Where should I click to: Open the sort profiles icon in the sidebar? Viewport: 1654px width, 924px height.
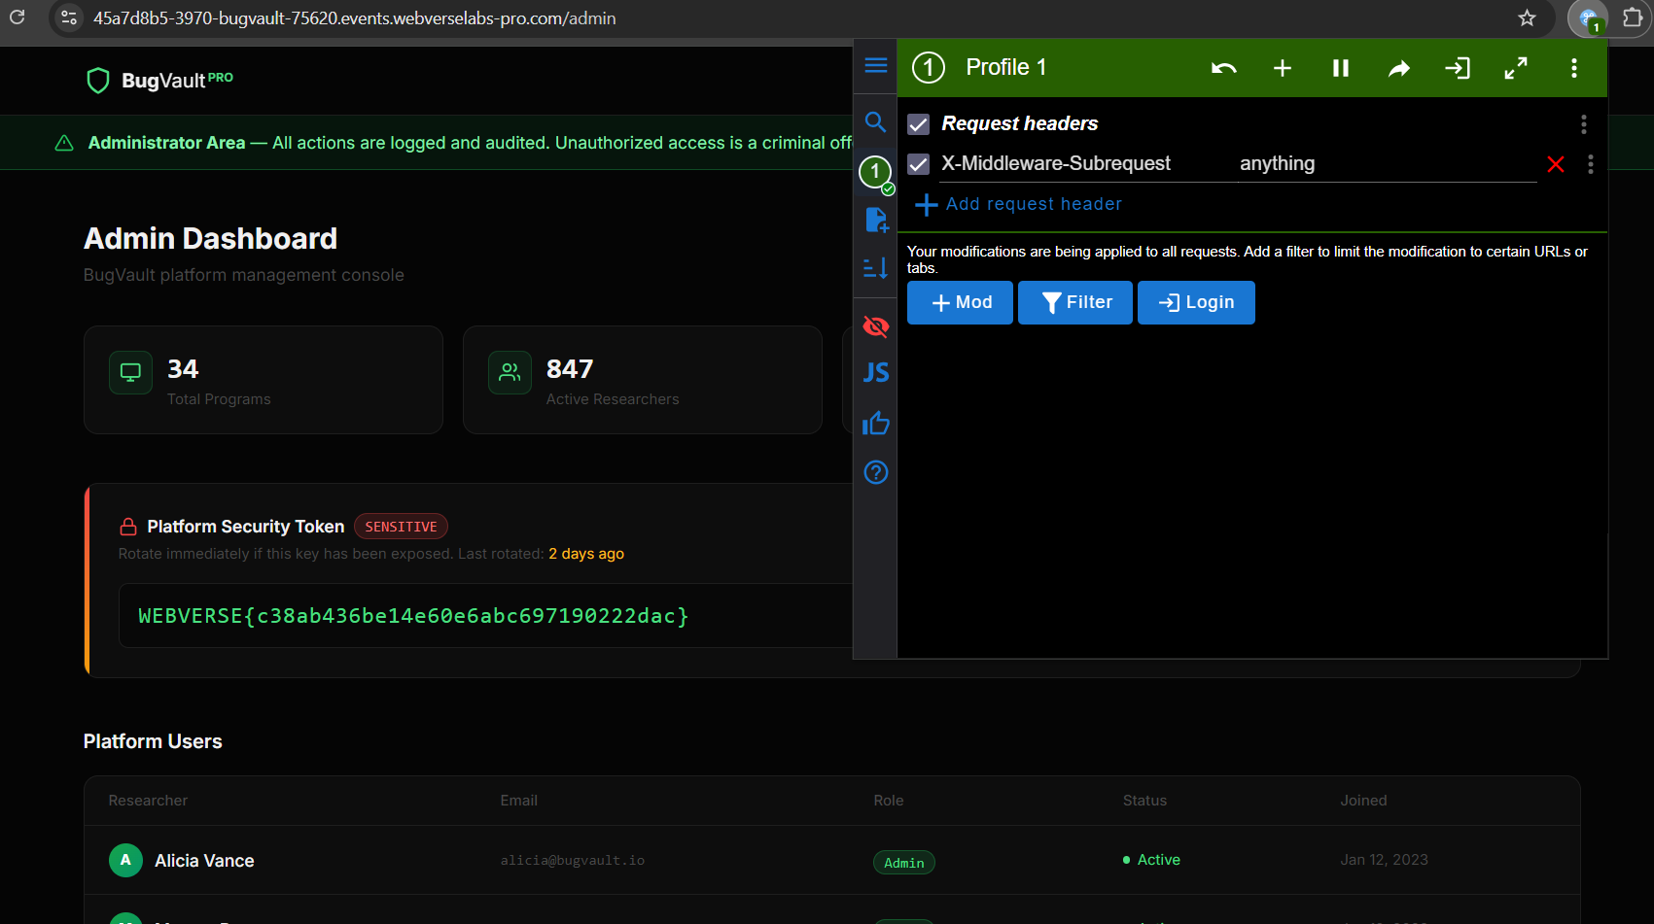tap(875, 268)
